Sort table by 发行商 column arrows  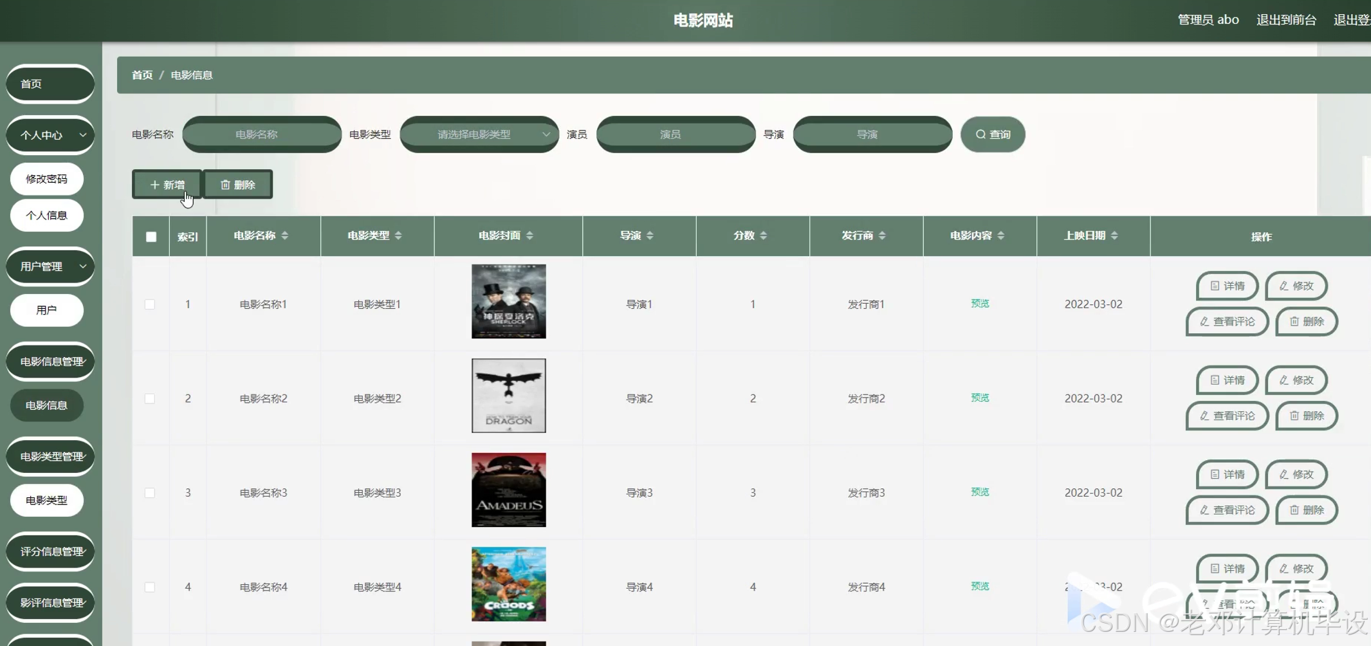click(882, 235)
